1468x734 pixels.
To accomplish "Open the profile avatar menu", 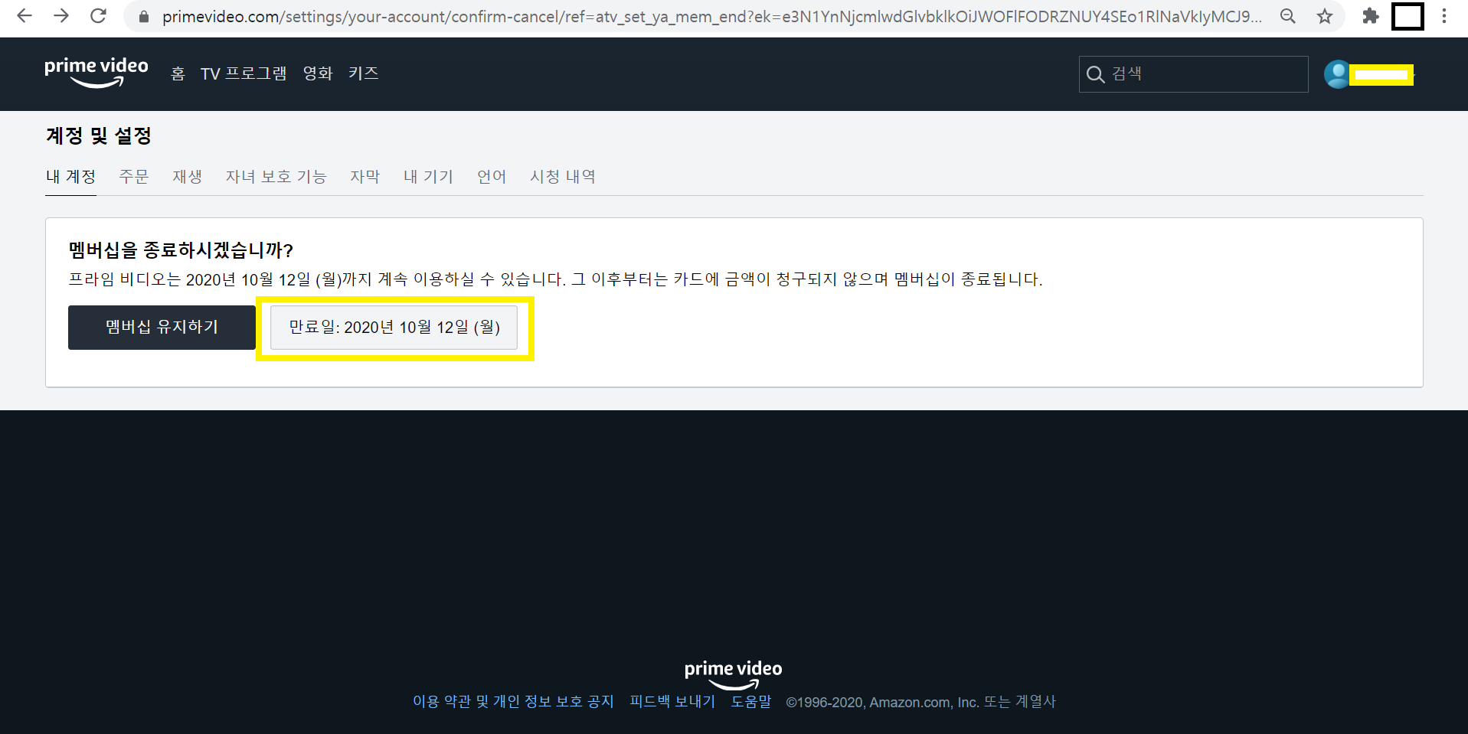I will pos(1337,74).
